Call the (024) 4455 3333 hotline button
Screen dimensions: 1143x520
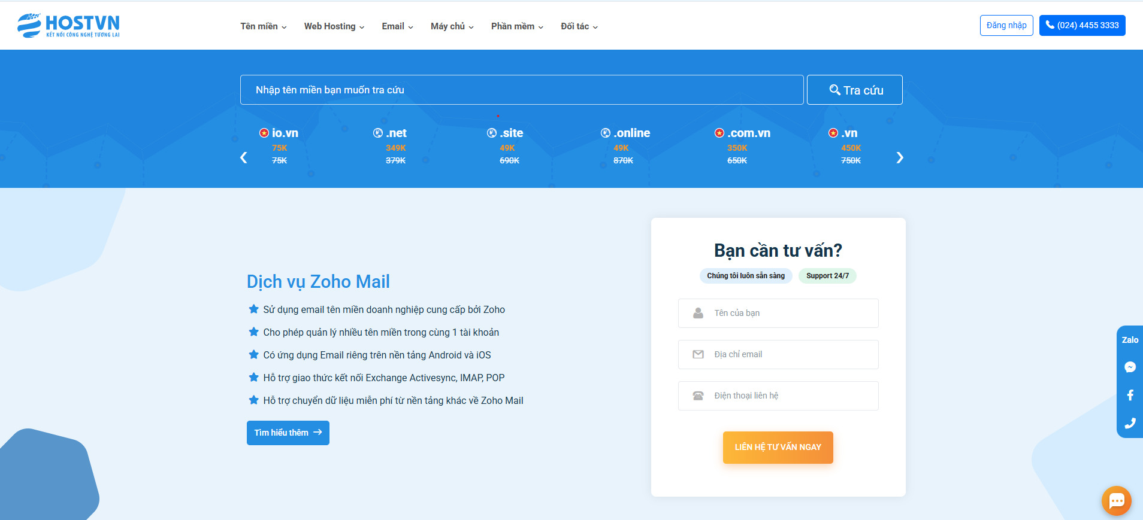[1082, 25]
